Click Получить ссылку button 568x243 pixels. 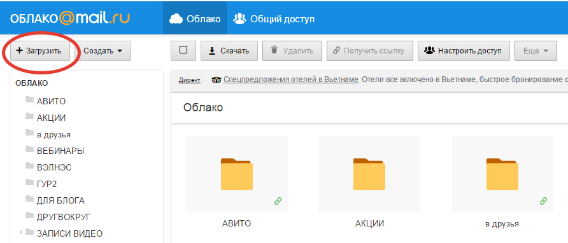pyautogui.click(x=370, y=51)
